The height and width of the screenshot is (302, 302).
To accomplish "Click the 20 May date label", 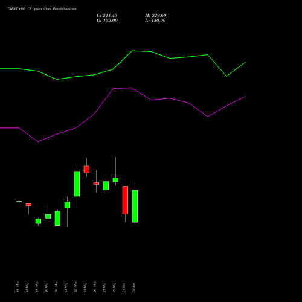I will click(56, 287).
